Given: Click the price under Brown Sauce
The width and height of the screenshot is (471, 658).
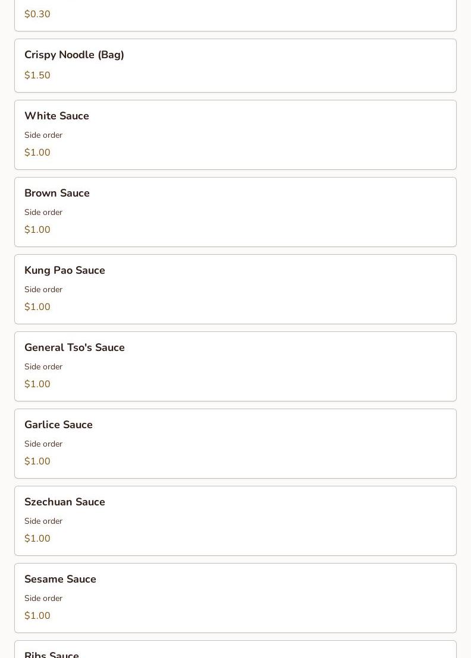Looking at the screenshot, I should click(37, 230).
